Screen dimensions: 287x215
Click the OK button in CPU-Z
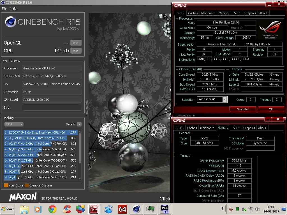click(x=271, y=109)
